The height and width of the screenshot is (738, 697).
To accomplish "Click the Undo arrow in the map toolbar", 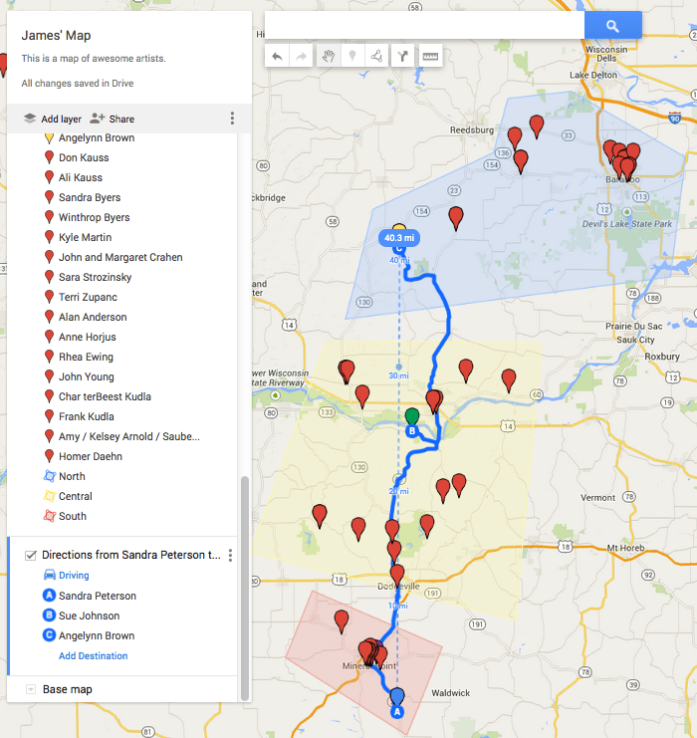I will pos(277,57).
